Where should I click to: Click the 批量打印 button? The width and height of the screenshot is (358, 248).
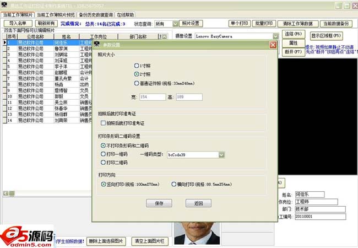click(x=264, y=24)
